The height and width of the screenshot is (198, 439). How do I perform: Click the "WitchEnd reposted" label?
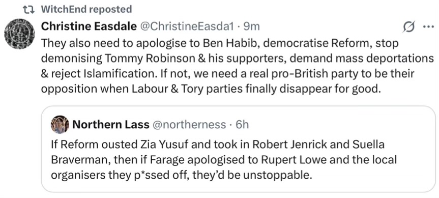coord(86,10)
